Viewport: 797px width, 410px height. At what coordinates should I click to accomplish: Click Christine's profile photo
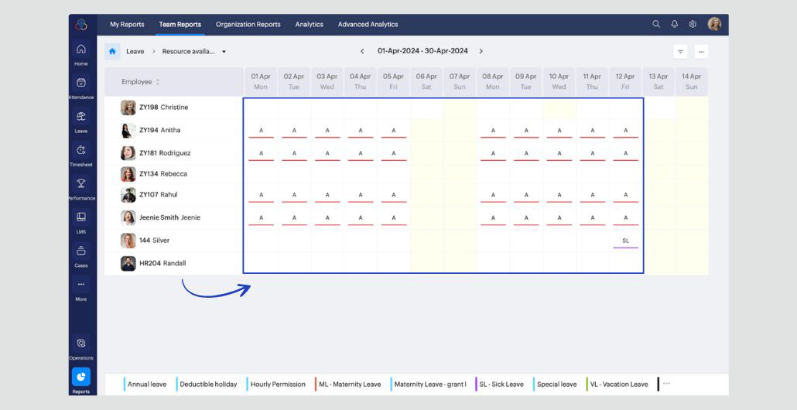(x=128, y=108)
